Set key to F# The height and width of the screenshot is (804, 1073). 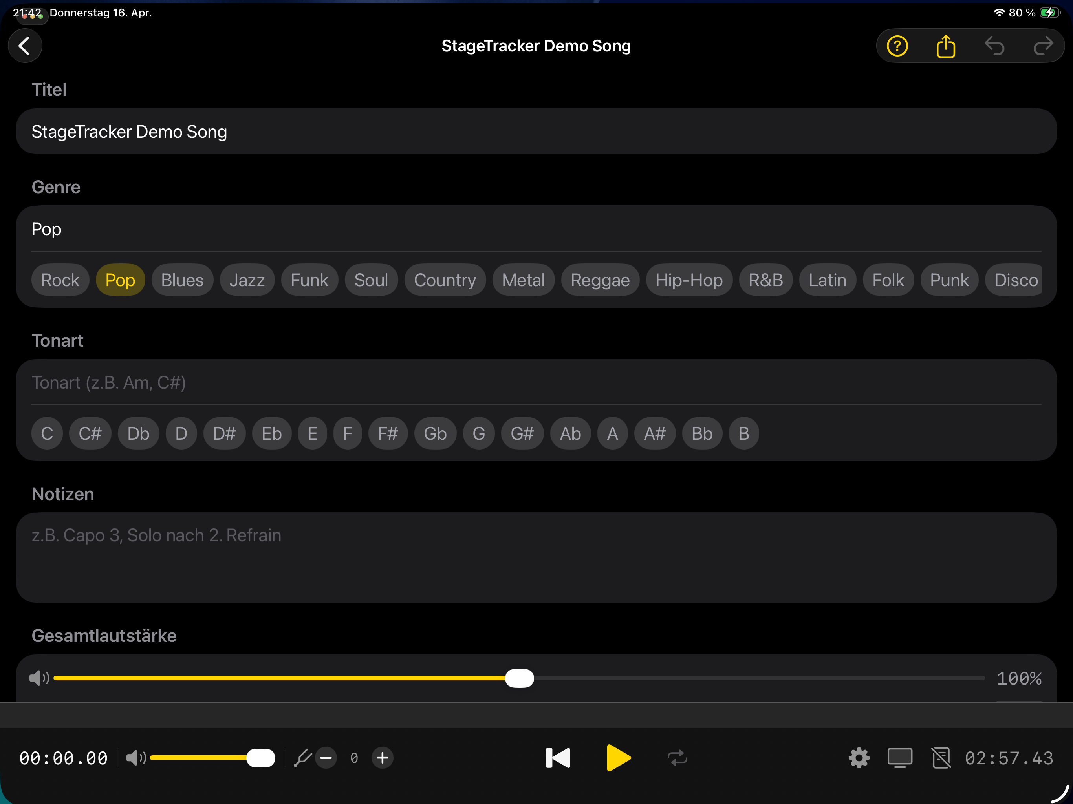click(388, 433)
